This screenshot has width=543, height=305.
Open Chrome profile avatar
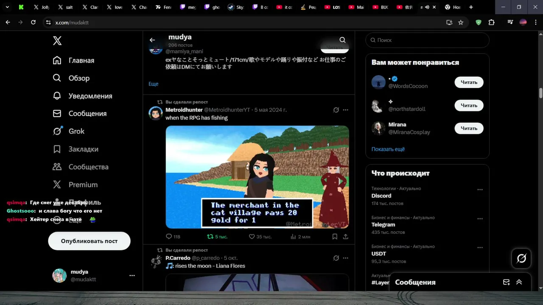pos(523,22)
